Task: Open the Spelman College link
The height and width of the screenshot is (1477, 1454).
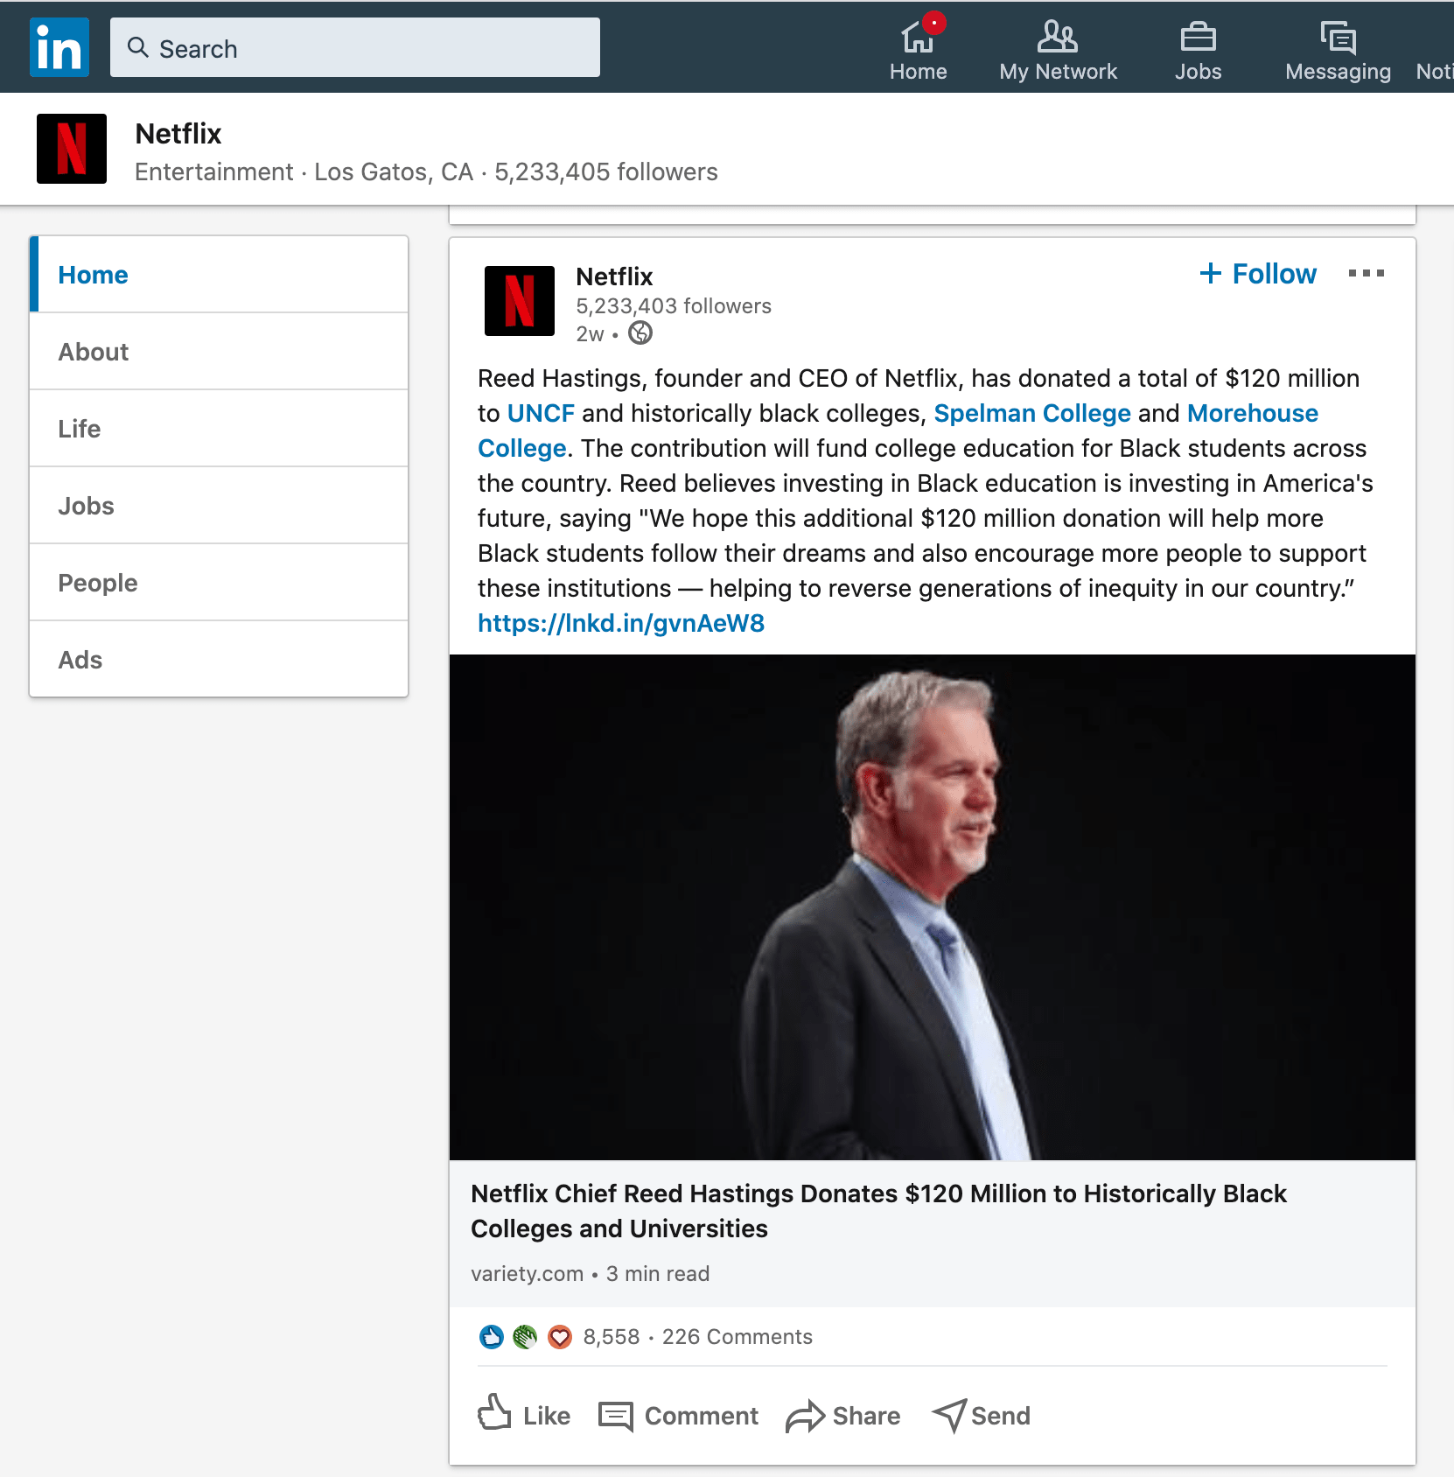Action: (1032, 413)
